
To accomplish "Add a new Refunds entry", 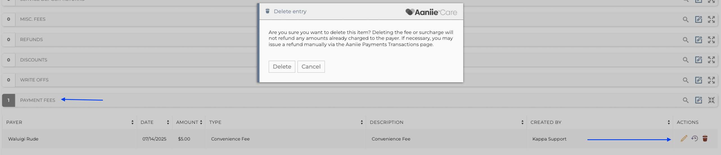I will 698,40.
